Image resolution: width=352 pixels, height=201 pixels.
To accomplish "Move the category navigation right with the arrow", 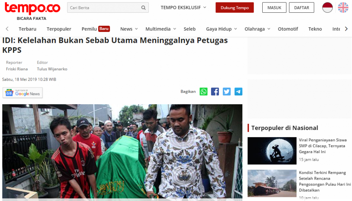I will click(346, 29).
